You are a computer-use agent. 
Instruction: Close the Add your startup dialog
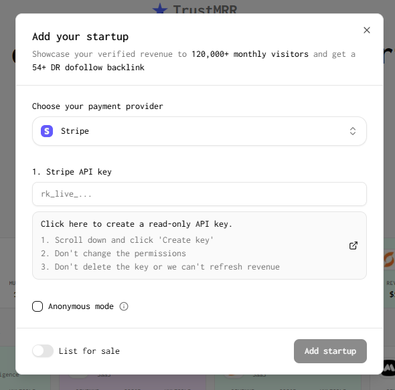coord(367,30)
